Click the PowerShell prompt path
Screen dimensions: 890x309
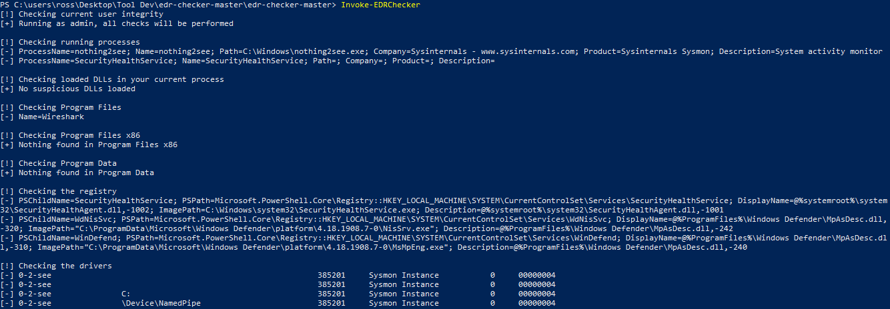click(168, 5)
